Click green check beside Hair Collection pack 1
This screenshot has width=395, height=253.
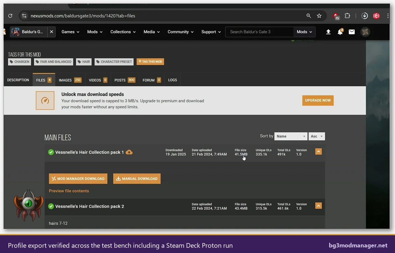[51, 152]
